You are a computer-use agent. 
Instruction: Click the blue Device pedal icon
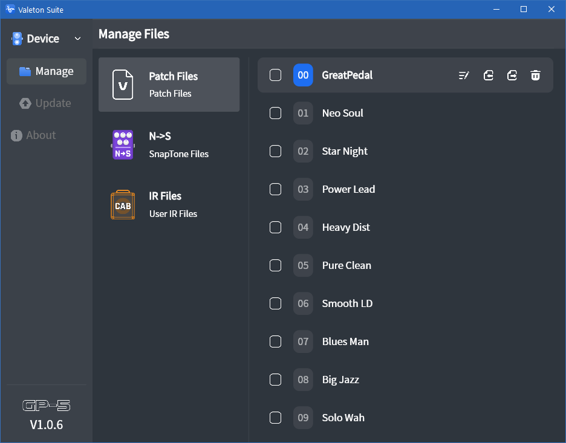[17, 39]
